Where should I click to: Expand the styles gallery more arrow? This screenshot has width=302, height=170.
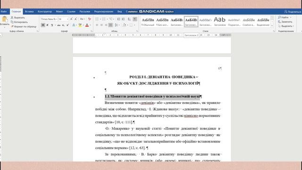click(272, 26)
